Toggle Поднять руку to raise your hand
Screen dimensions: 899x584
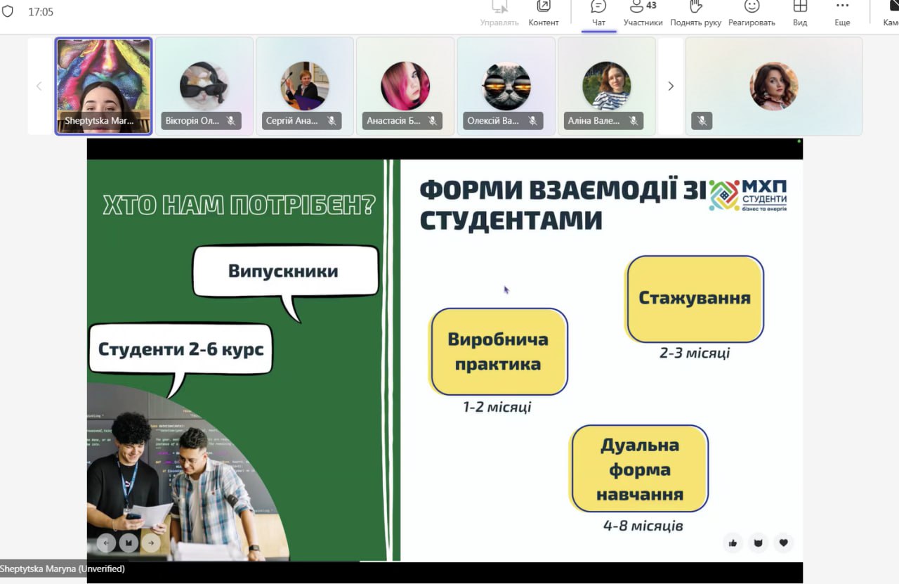pos(695,13)
